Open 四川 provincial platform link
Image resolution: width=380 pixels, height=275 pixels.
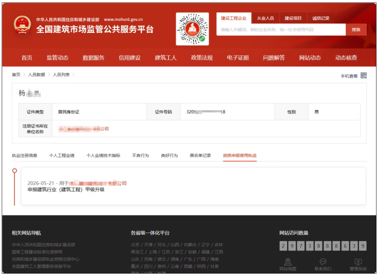[148, 266]
